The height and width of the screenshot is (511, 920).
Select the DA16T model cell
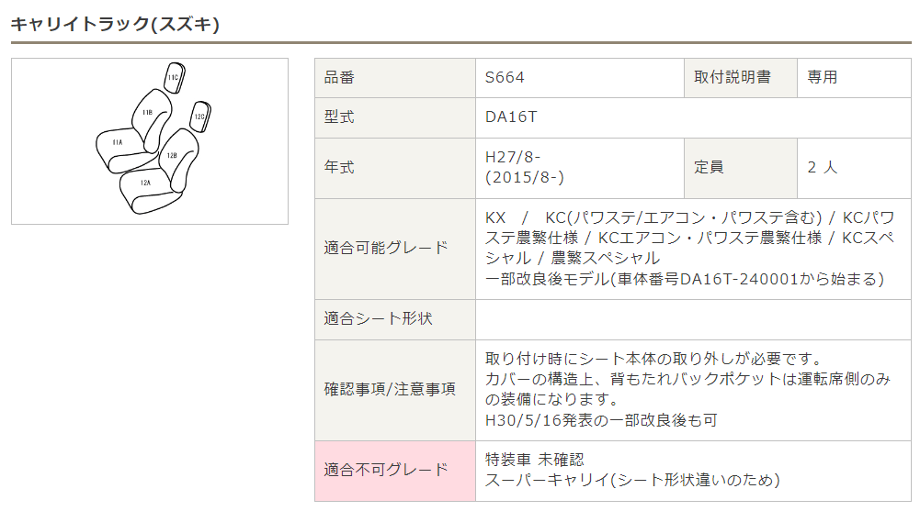[x=694, y=117]
